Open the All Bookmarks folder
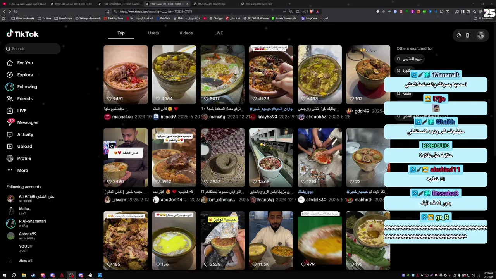This screenshot has height=279, width=496. pyautogui.click(x=484, y=18)
